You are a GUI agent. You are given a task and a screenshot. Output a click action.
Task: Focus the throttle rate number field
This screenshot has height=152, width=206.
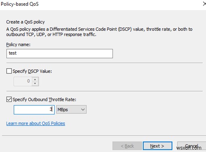coord(34,110)
